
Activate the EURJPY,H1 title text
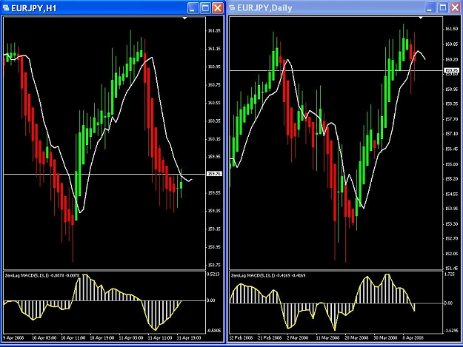click(x=33, y=8)
